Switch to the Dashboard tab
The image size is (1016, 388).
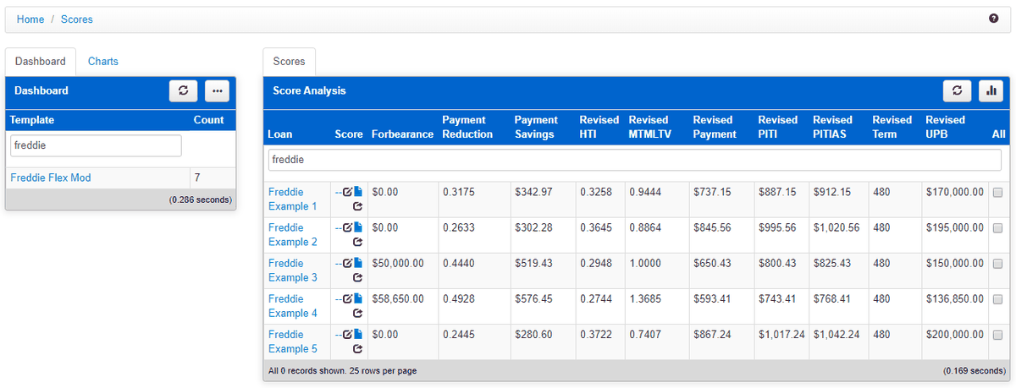[x=40, y=62]
